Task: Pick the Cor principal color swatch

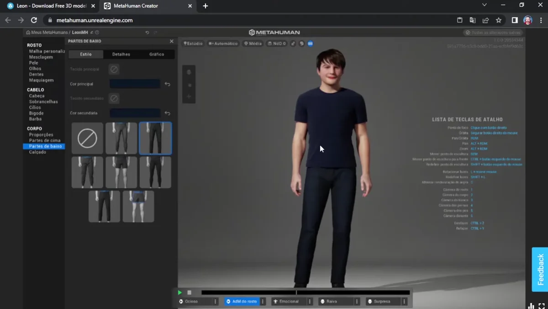Action: (x=135, y=84)
